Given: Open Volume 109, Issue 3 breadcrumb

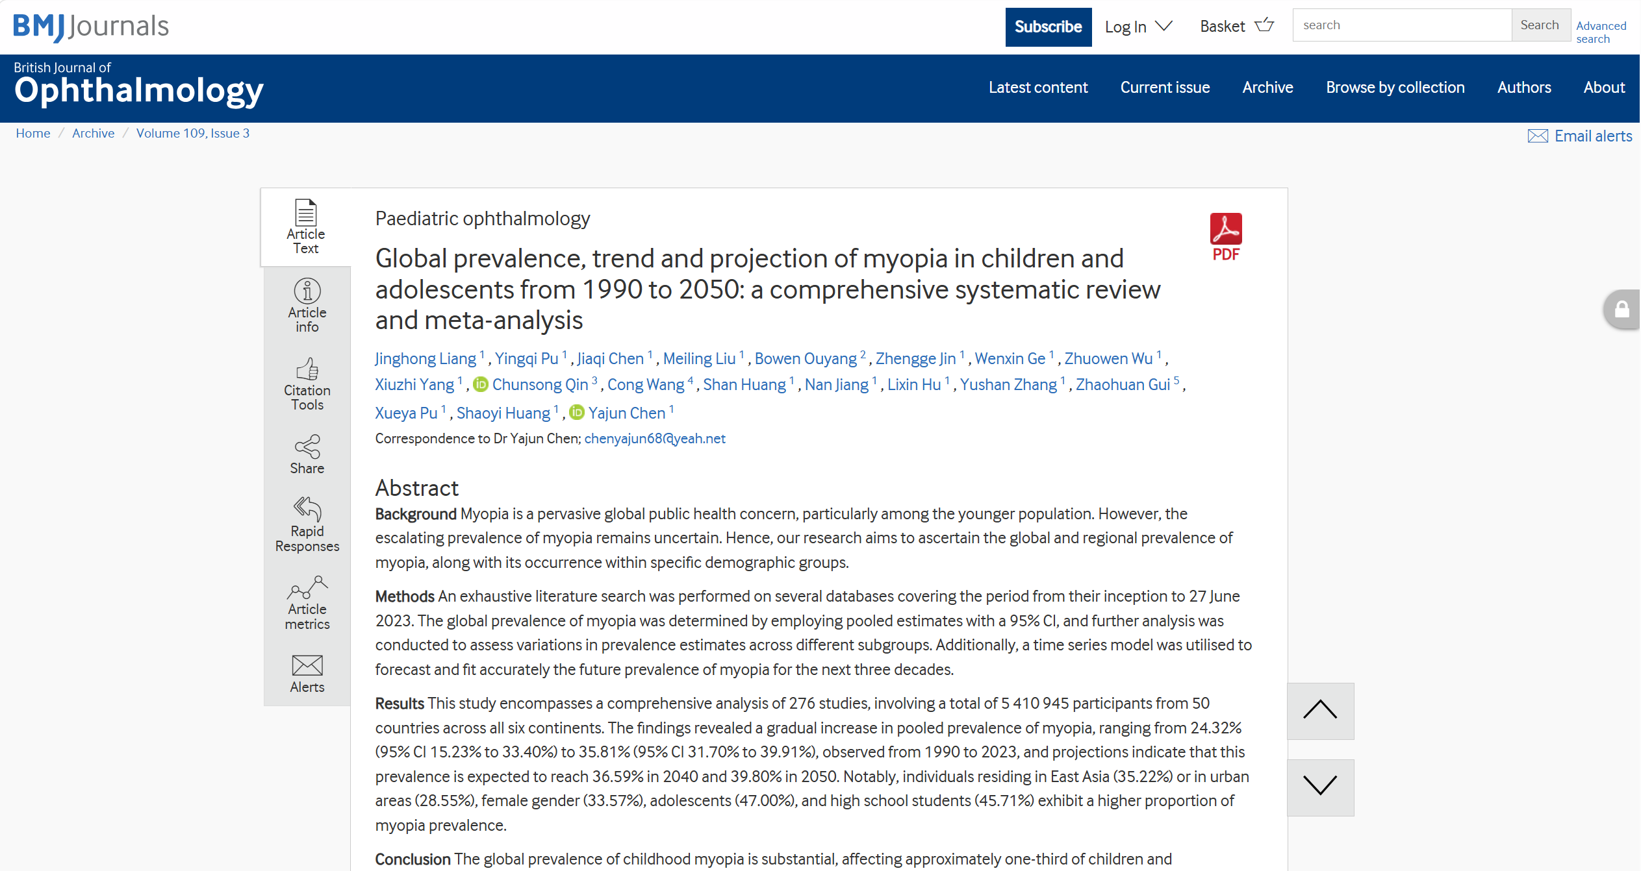Looking at the screenshot, I should click(x=193, y=133).
